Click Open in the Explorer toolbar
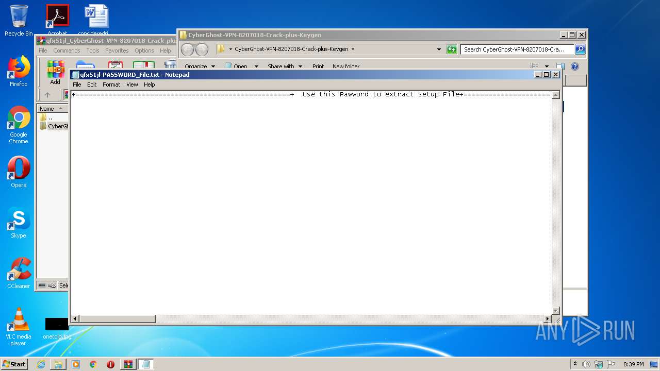The image size is (660, 371). pos(236,66)
